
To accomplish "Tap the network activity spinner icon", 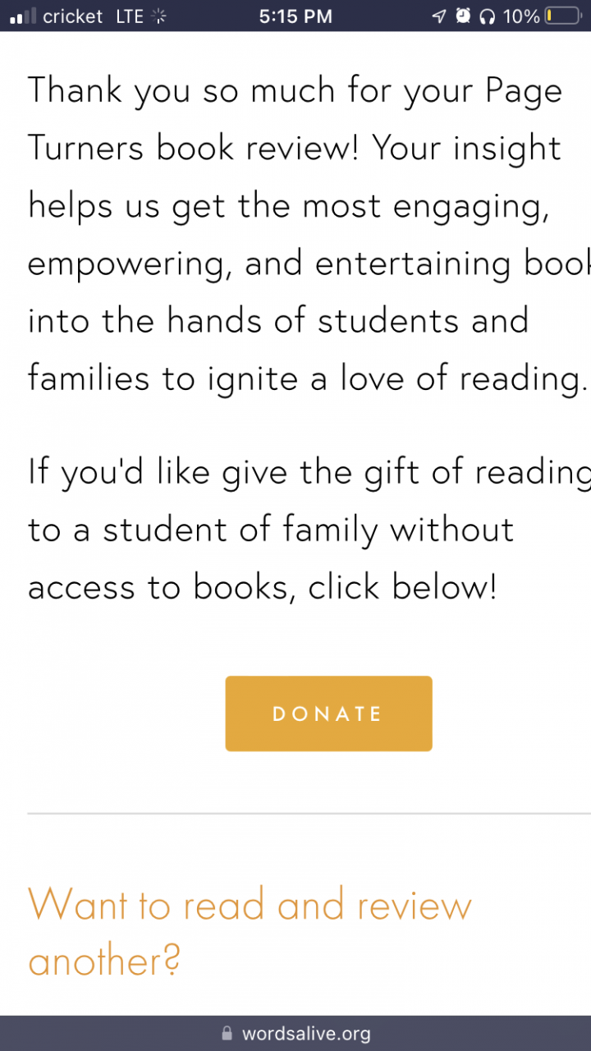I will click(x=159, y=16).
